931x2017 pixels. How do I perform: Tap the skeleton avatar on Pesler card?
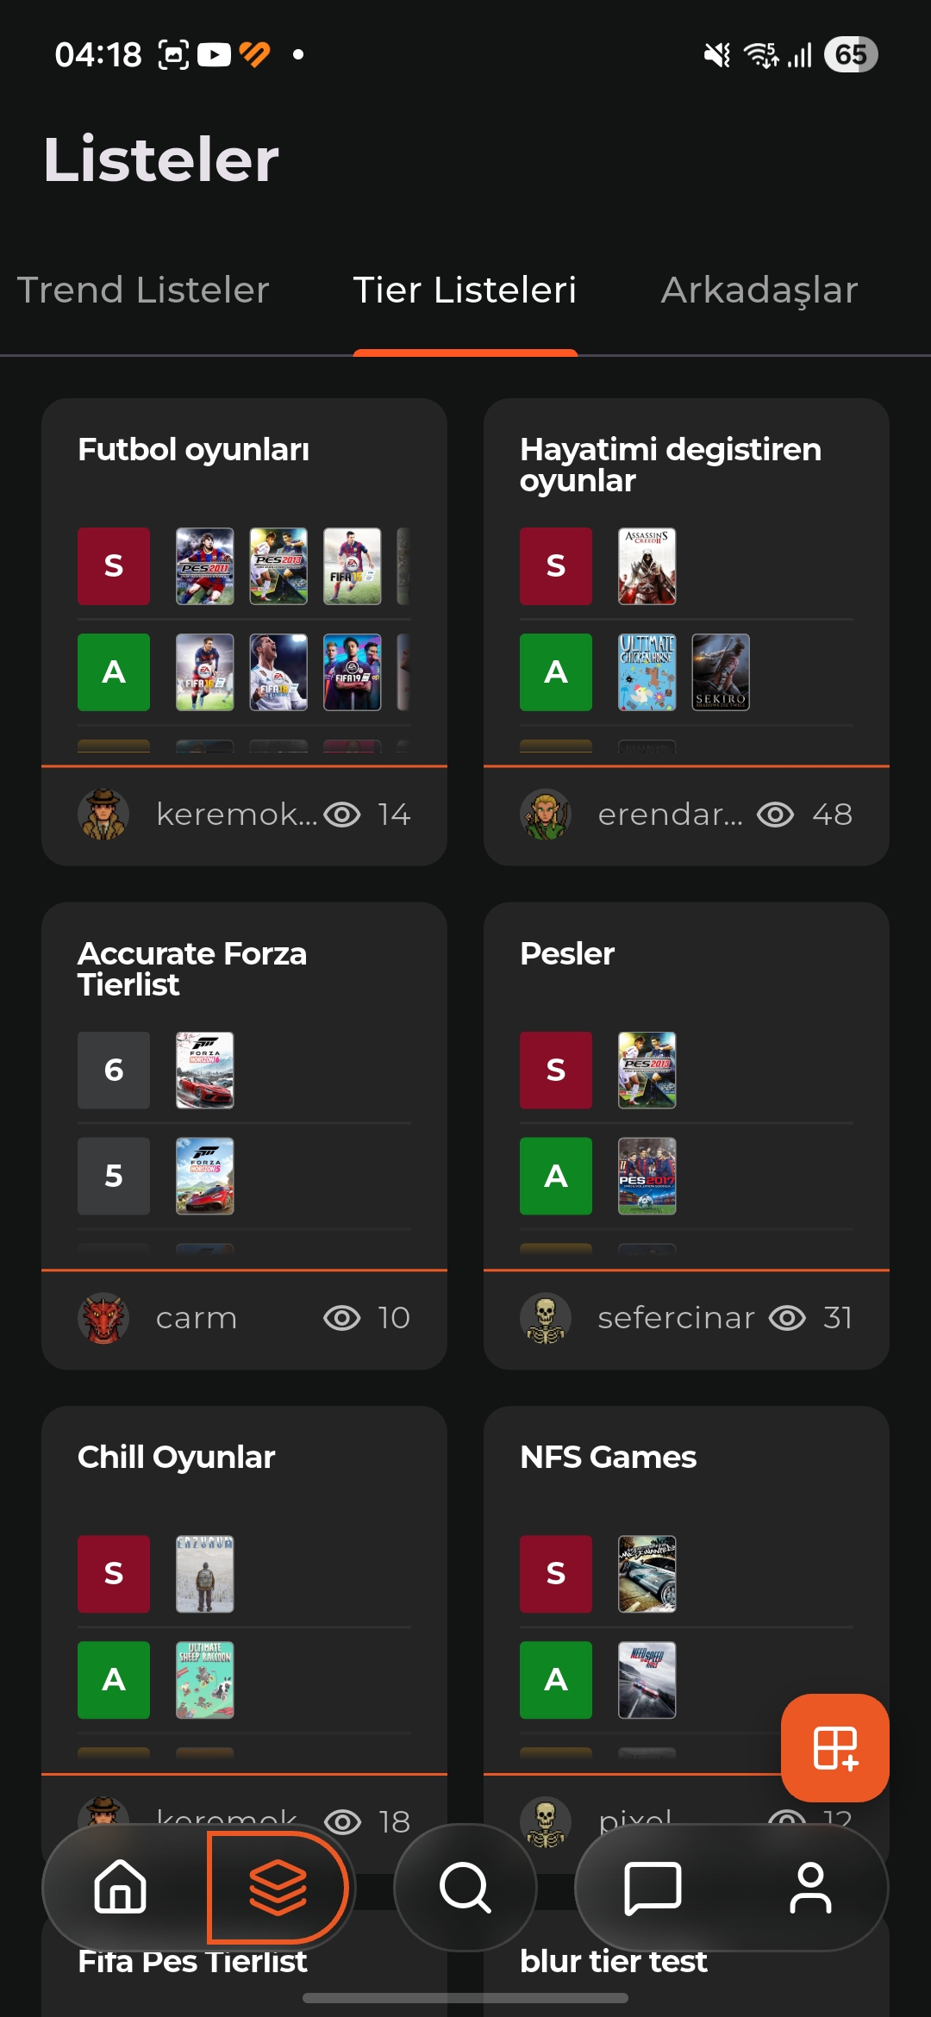point(547,1318)
